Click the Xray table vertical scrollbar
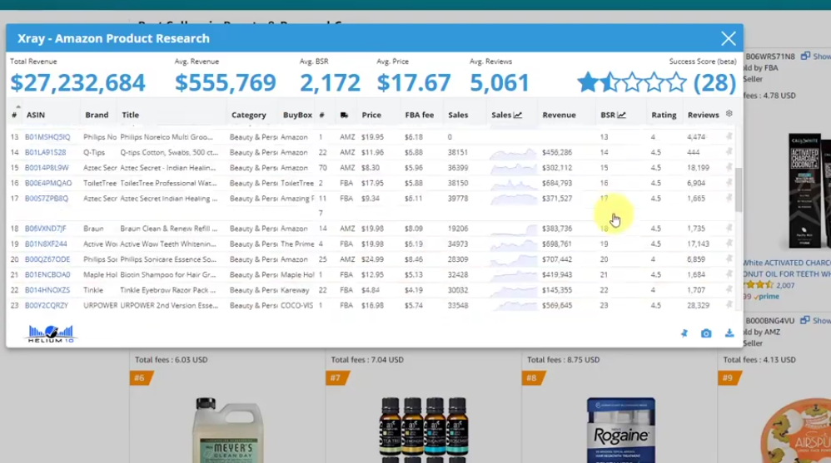Image resolution: width=831 pixels, height=463 pixels. point(739,190)
